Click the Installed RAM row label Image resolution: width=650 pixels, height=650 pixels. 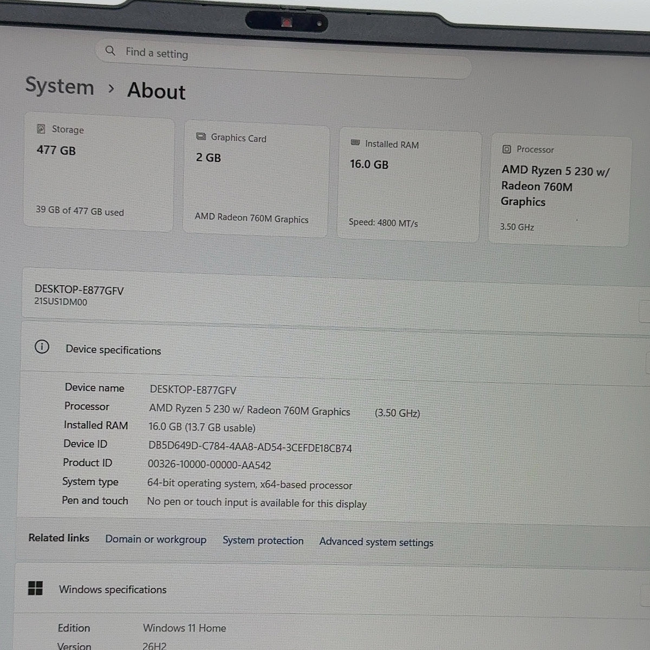96,425
